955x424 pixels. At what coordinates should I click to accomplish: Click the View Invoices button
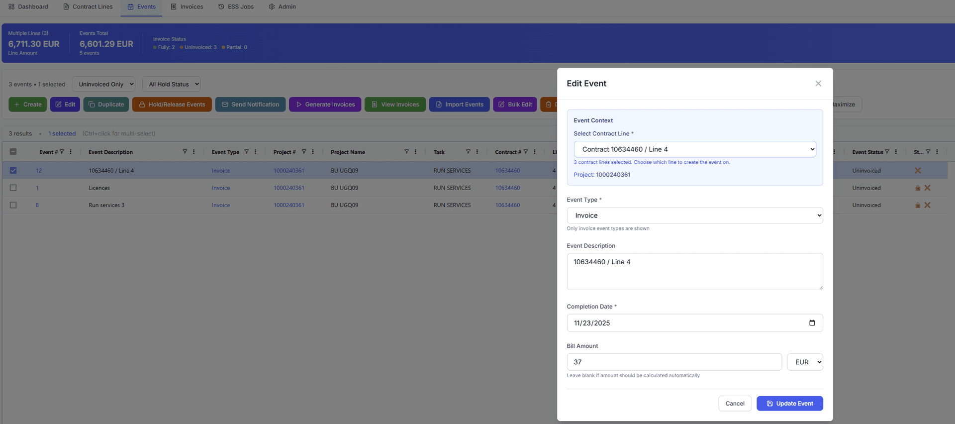(x=395, y=105)
